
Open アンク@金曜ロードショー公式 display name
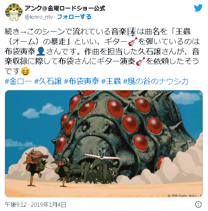coord(65,8)
